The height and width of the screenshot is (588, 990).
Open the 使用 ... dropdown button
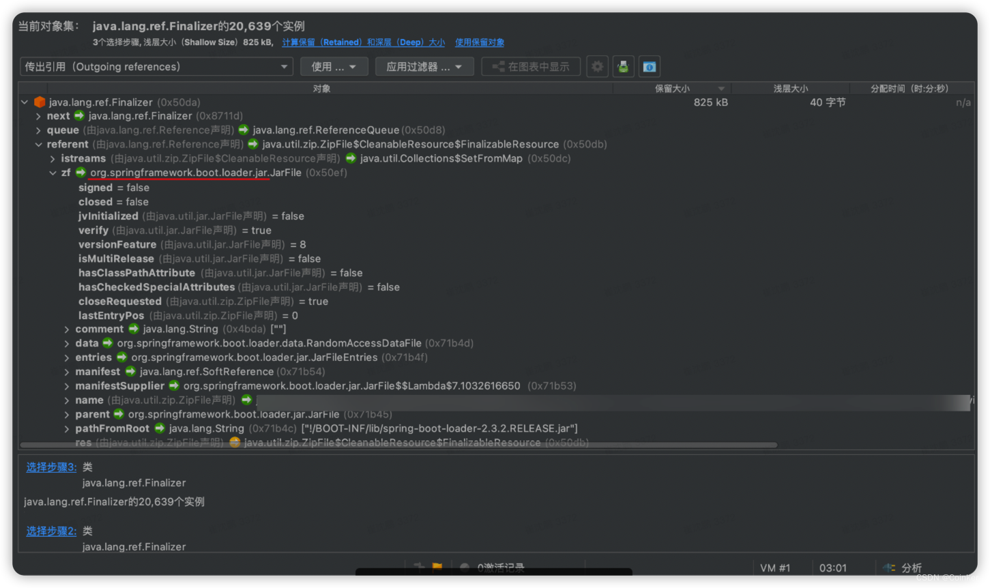(334, 67)
